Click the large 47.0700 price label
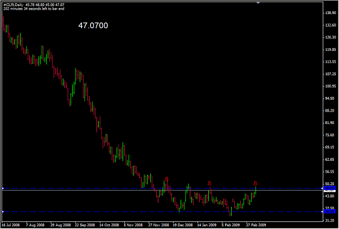This screenshot has height=229, width=339. coord(93,25)
